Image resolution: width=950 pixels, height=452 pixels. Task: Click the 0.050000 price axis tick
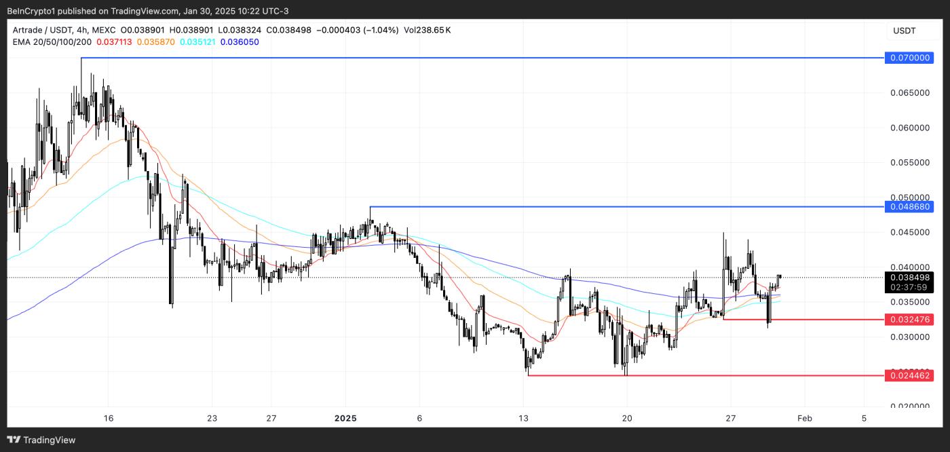pyautogui.click(x=909, y=197)
